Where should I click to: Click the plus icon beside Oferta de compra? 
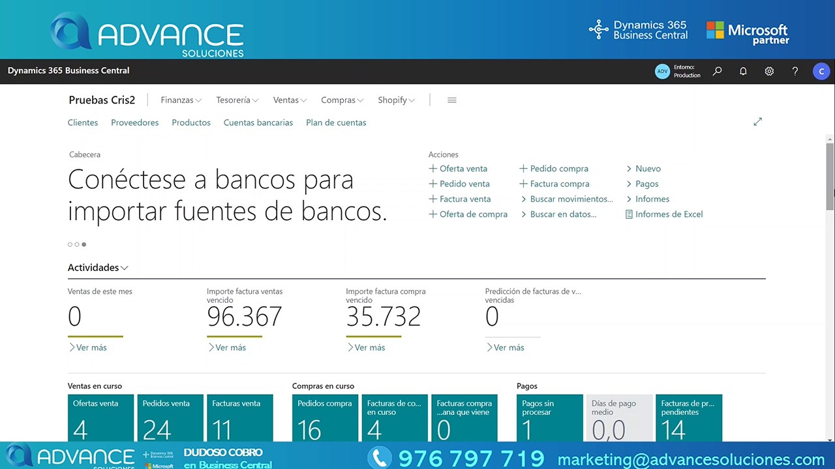(x=433, y=214)
